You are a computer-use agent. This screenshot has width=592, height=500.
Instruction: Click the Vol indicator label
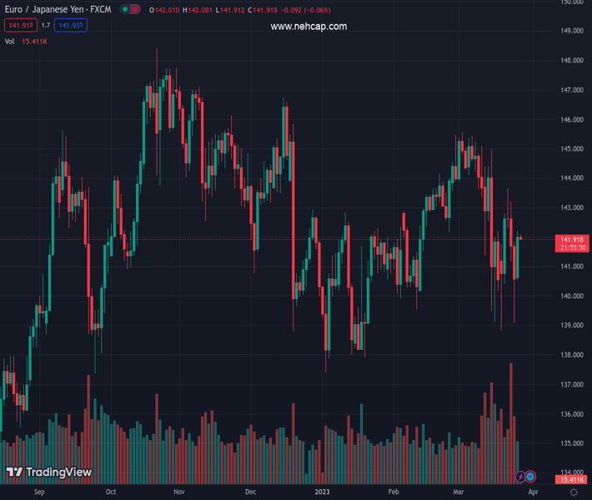point(9,42)
